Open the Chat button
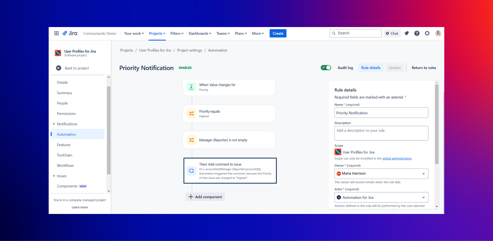This screenshot has height=241, width=493. coord(392,33)
